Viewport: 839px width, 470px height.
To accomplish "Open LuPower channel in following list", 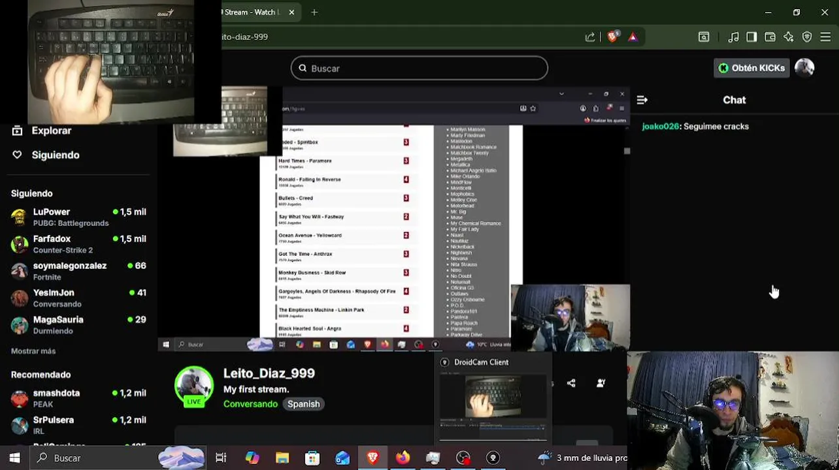I will tap(78, 217).
